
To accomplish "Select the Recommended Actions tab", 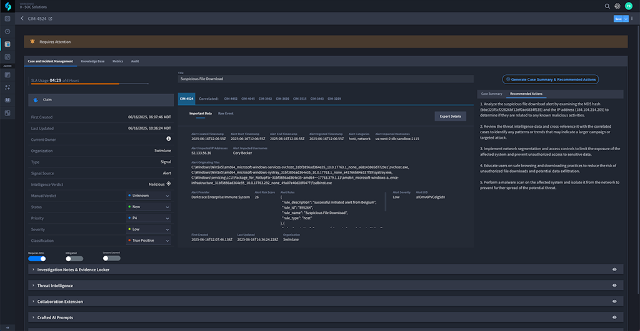I will [526, 94].
